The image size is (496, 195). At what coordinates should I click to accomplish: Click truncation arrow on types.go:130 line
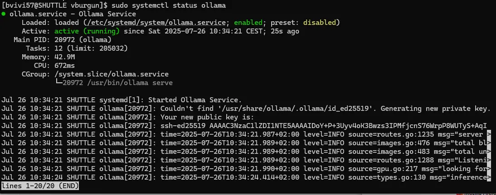tap(489, 178)
